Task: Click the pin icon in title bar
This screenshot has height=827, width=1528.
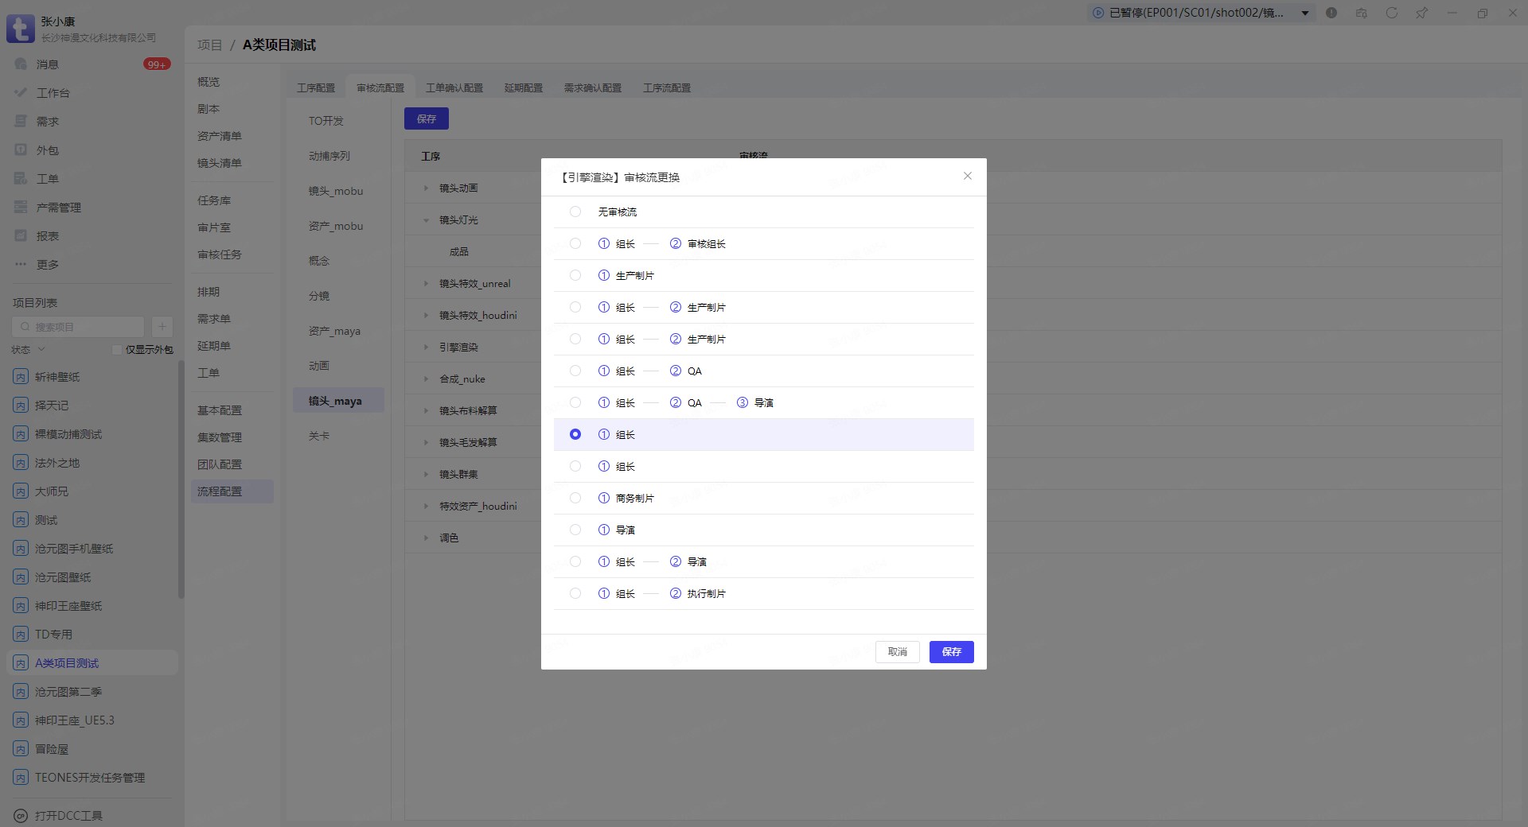Action: click(1421, 13)
